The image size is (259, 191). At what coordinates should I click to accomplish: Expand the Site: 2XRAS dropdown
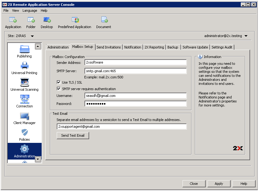pos(32,36)
